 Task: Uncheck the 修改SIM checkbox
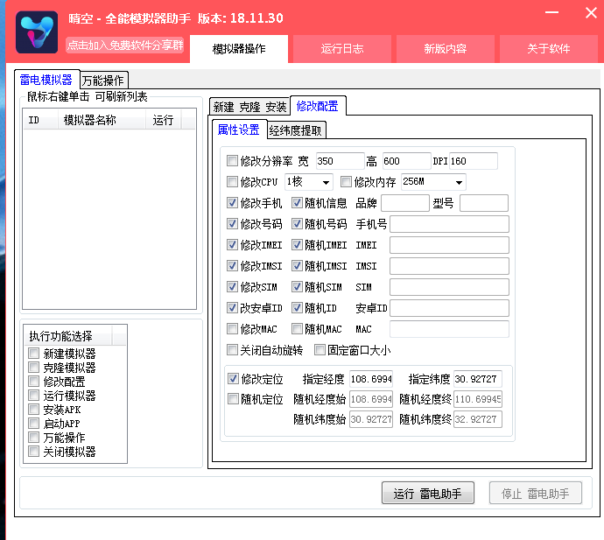(232, 286)
